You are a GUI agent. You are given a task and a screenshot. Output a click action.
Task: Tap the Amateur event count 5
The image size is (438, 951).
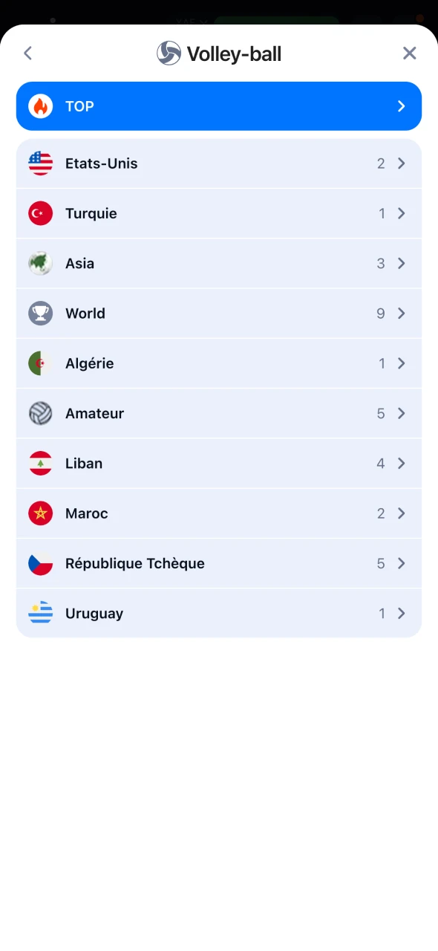[x=381, y=414]
